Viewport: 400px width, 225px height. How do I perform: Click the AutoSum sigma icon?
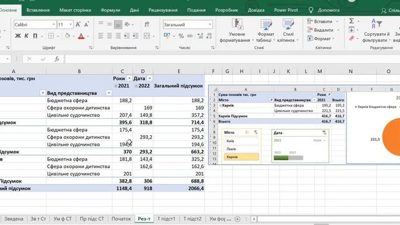tap(351, 21)
